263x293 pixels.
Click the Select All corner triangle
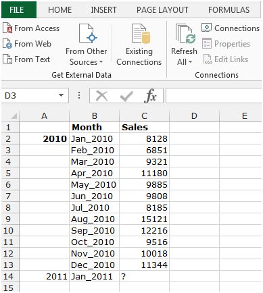[x=10, y=115]
